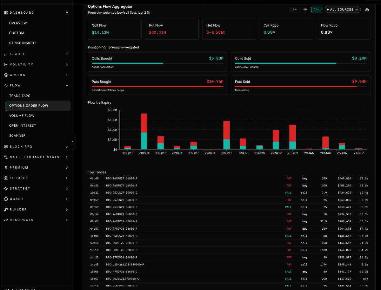Expand the Block RFQ section chevron
The width and height of the screenshot is (381, 290).
67,147
